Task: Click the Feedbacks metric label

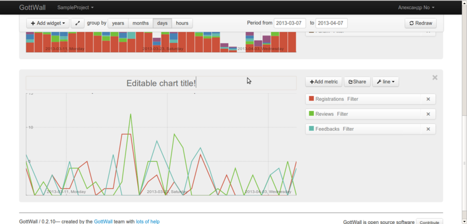Action: 327,129
